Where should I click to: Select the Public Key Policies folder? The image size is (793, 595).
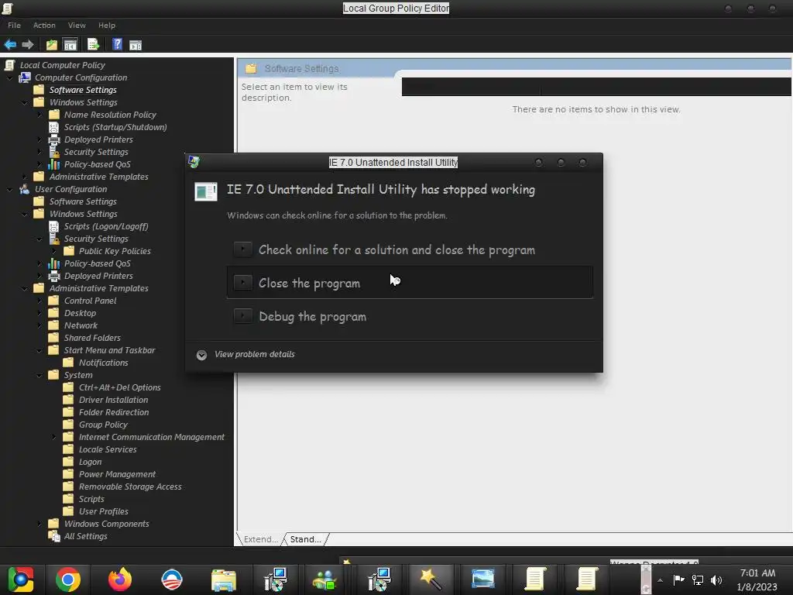115,251
